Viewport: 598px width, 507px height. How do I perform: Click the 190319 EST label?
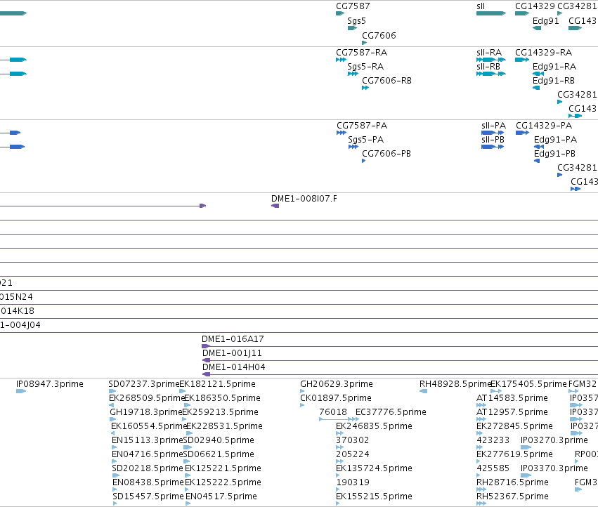click(x=353, y=482)
